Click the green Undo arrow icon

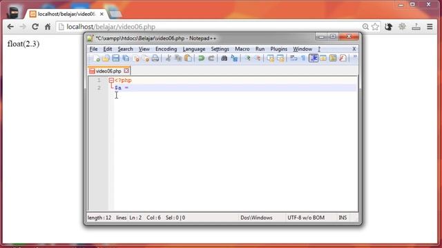tap(201, 58)
